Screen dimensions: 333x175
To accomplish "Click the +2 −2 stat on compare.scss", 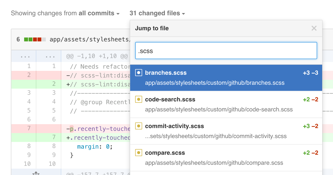I will [310, 152].
